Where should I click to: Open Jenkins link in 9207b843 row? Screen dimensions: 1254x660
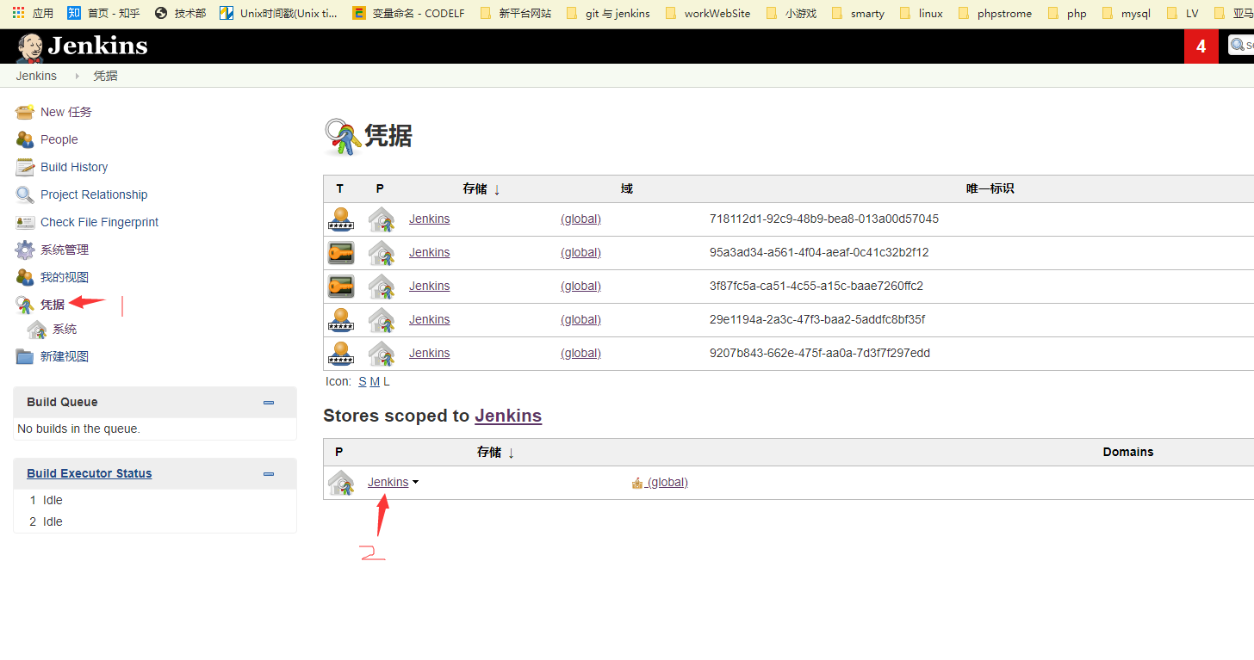[x=429, y=354]
